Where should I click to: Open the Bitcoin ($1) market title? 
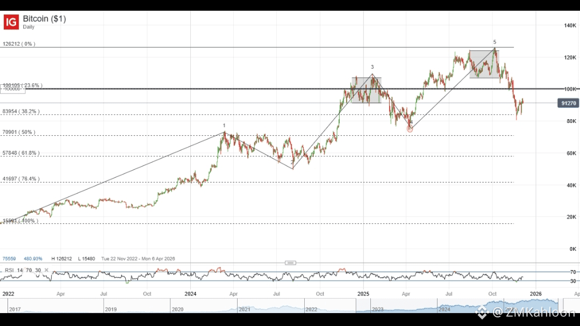coord(45,18)
